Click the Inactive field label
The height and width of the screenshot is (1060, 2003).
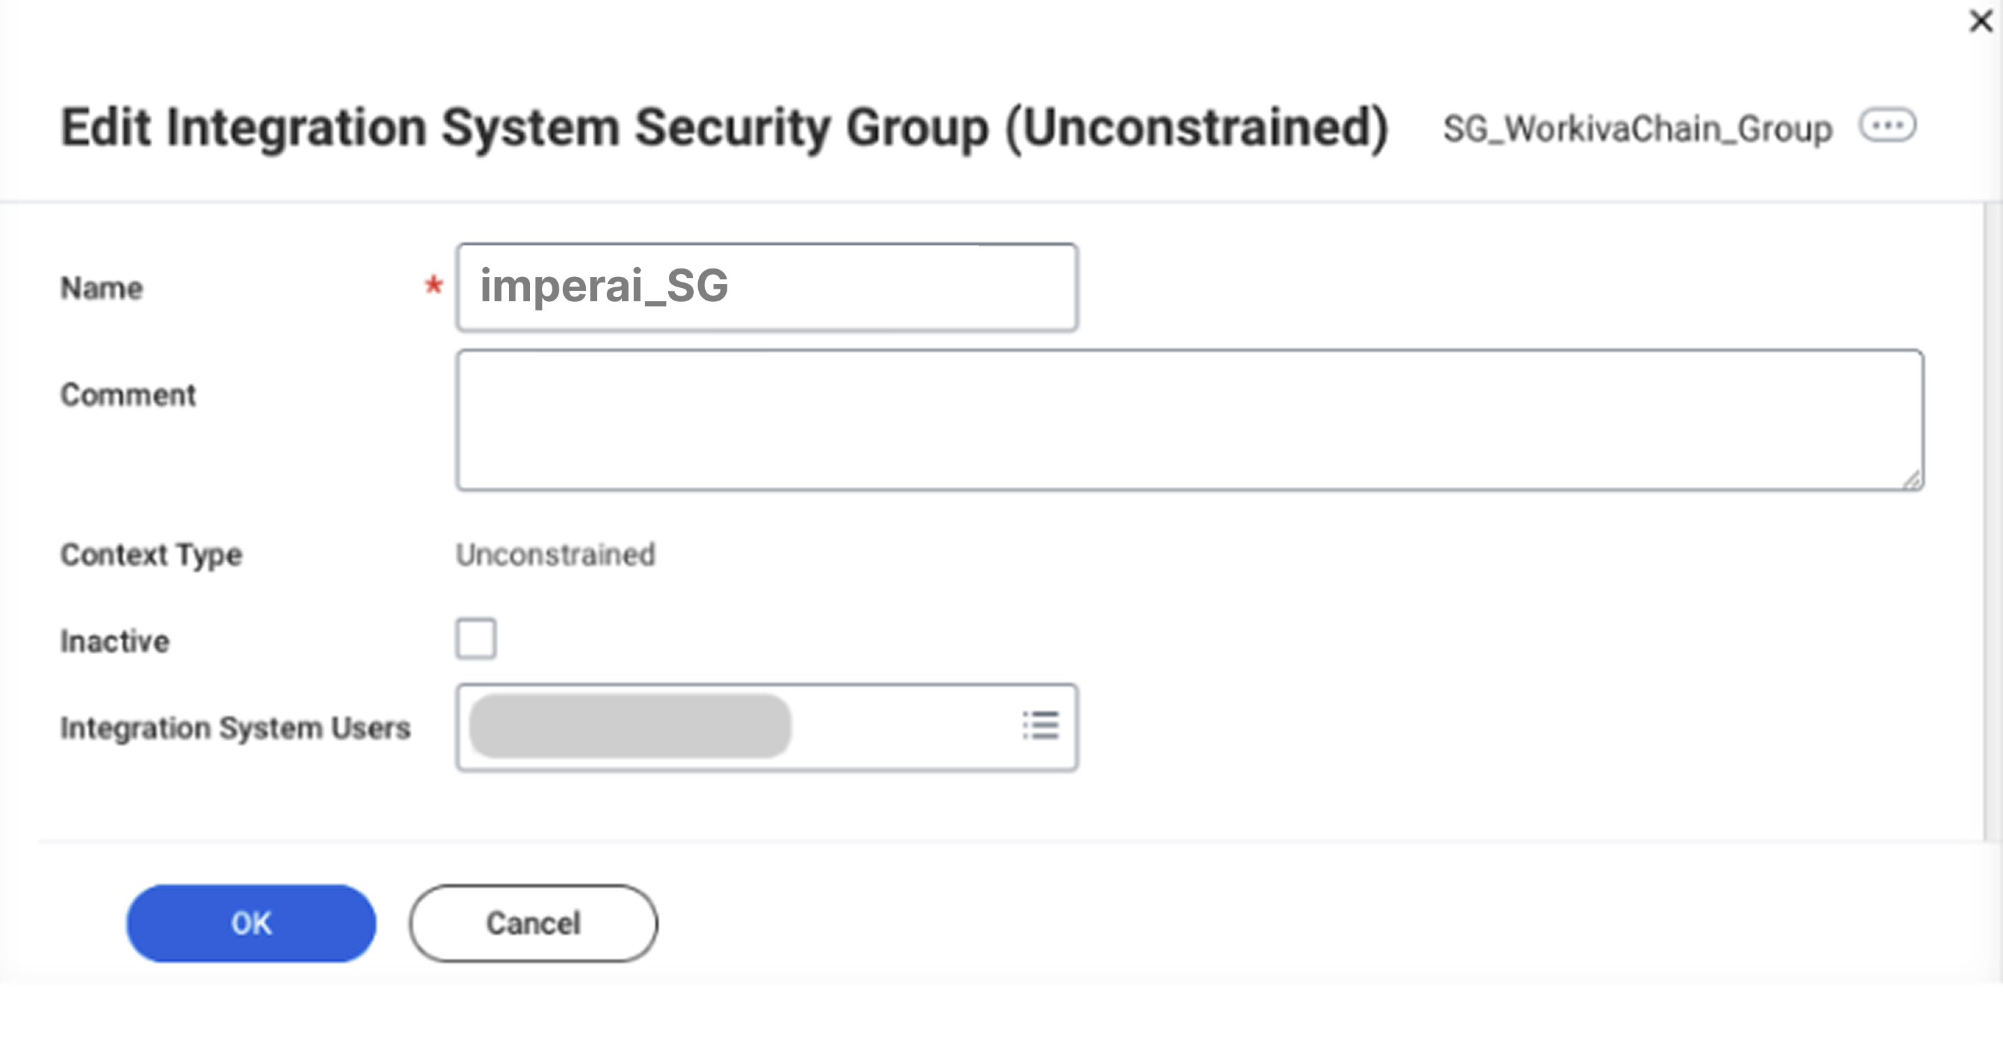coord(115,642)
